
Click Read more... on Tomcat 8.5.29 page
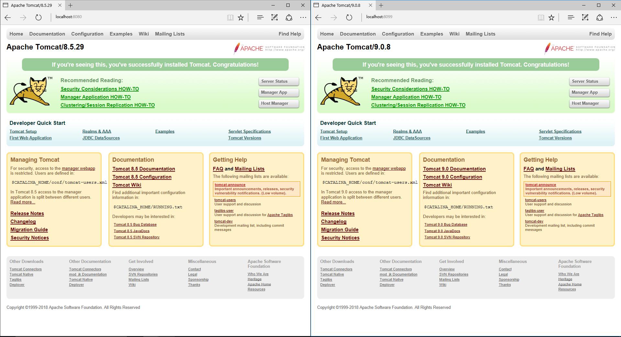point(23,202)
